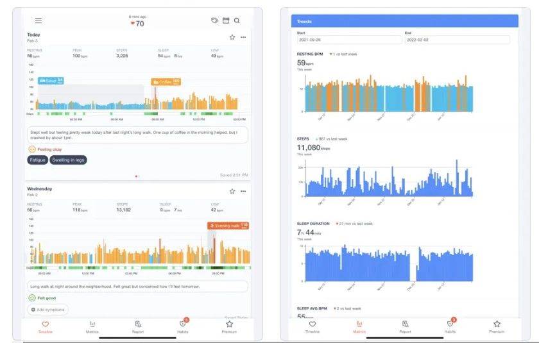Image resolution: width=539 pixels, height=343 pixels.
Task: Open the calendar icon in top bar
Action: pos(226,21)
